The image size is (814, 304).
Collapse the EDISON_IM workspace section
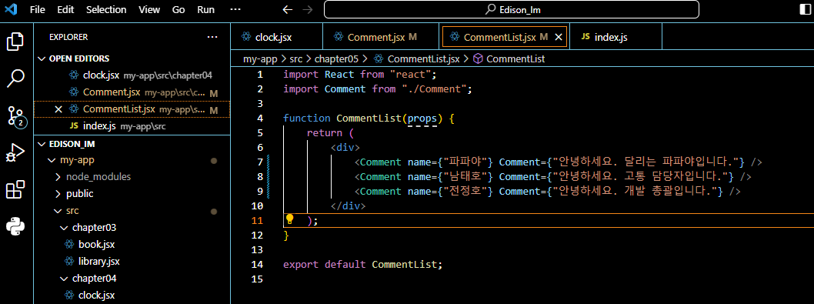(132, 143)
